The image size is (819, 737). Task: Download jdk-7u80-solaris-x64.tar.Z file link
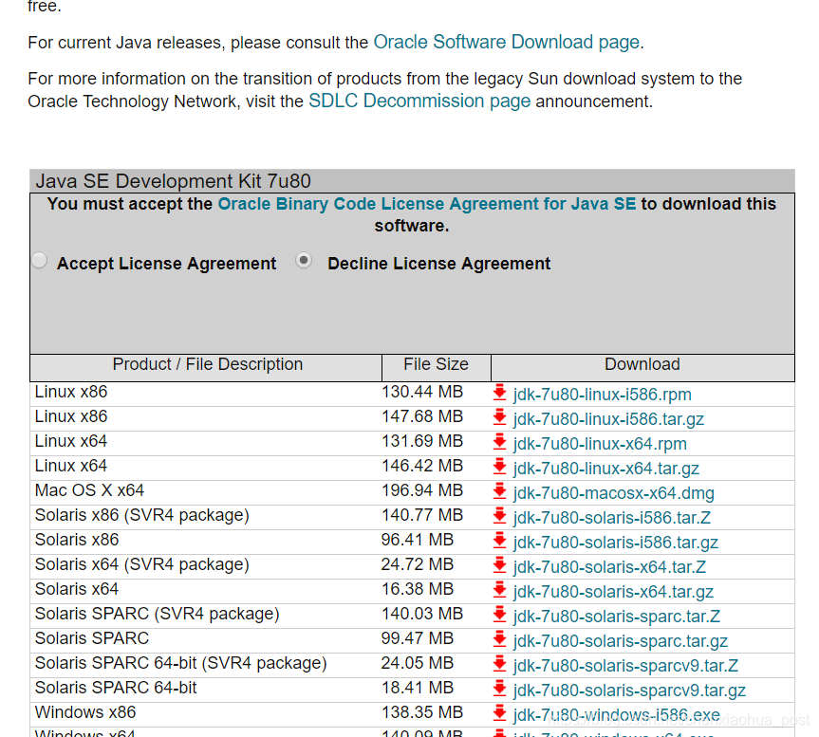click(609, 567)
